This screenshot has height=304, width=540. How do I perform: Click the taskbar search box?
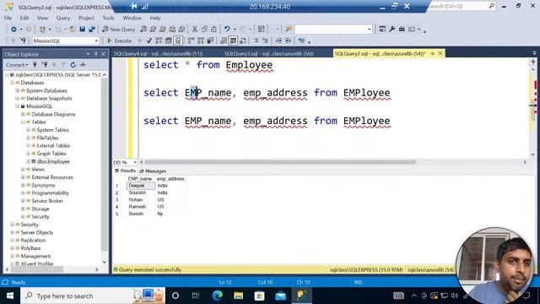click(93, 296)
